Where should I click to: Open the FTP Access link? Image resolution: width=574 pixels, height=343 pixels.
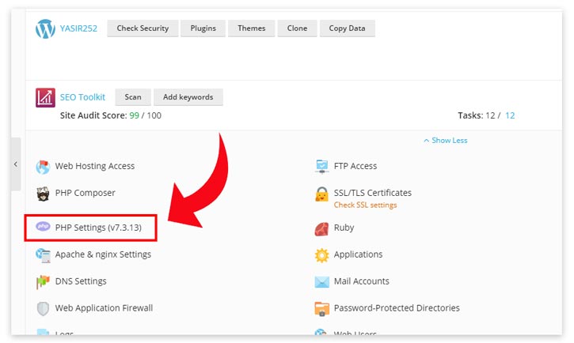355,166
